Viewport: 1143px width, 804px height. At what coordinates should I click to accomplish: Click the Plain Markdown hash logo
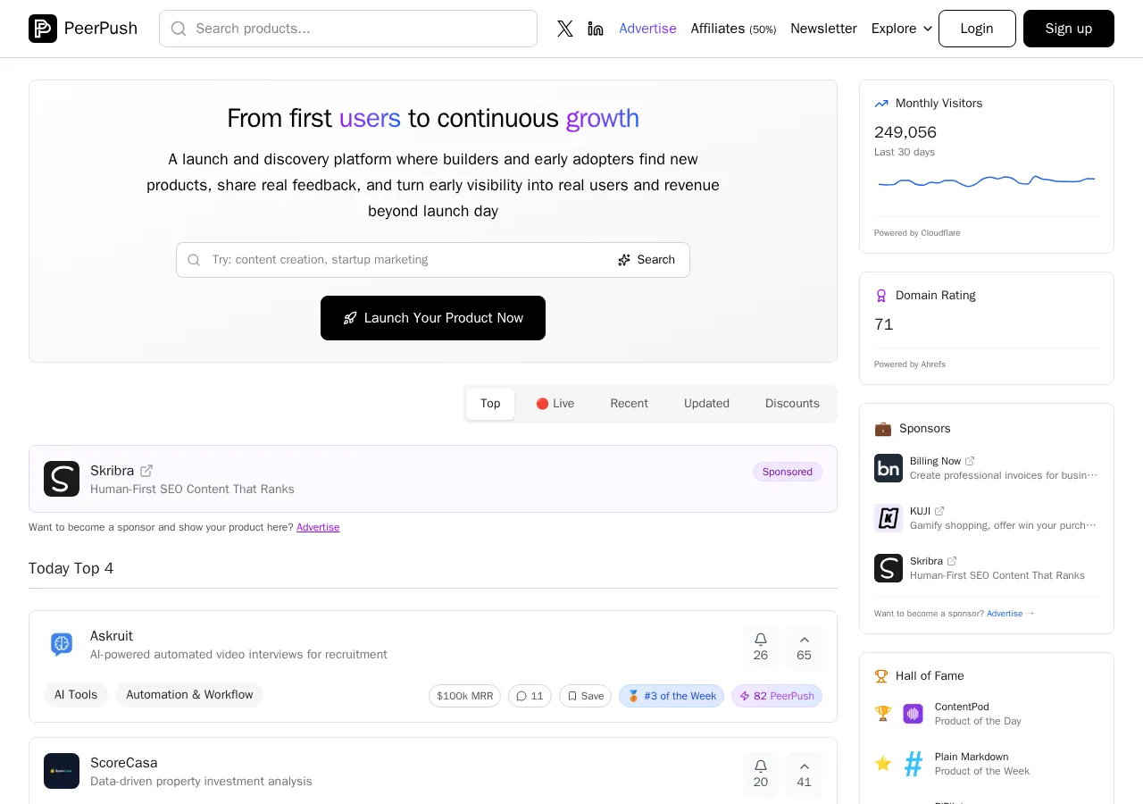pyautogui.click(x=913, y=764)
